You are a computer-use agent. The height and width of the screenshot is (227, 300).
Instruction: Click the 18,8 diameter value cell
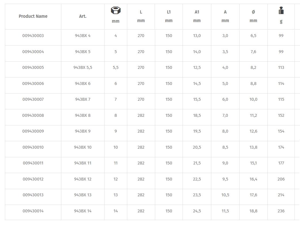tap(253, 211)
